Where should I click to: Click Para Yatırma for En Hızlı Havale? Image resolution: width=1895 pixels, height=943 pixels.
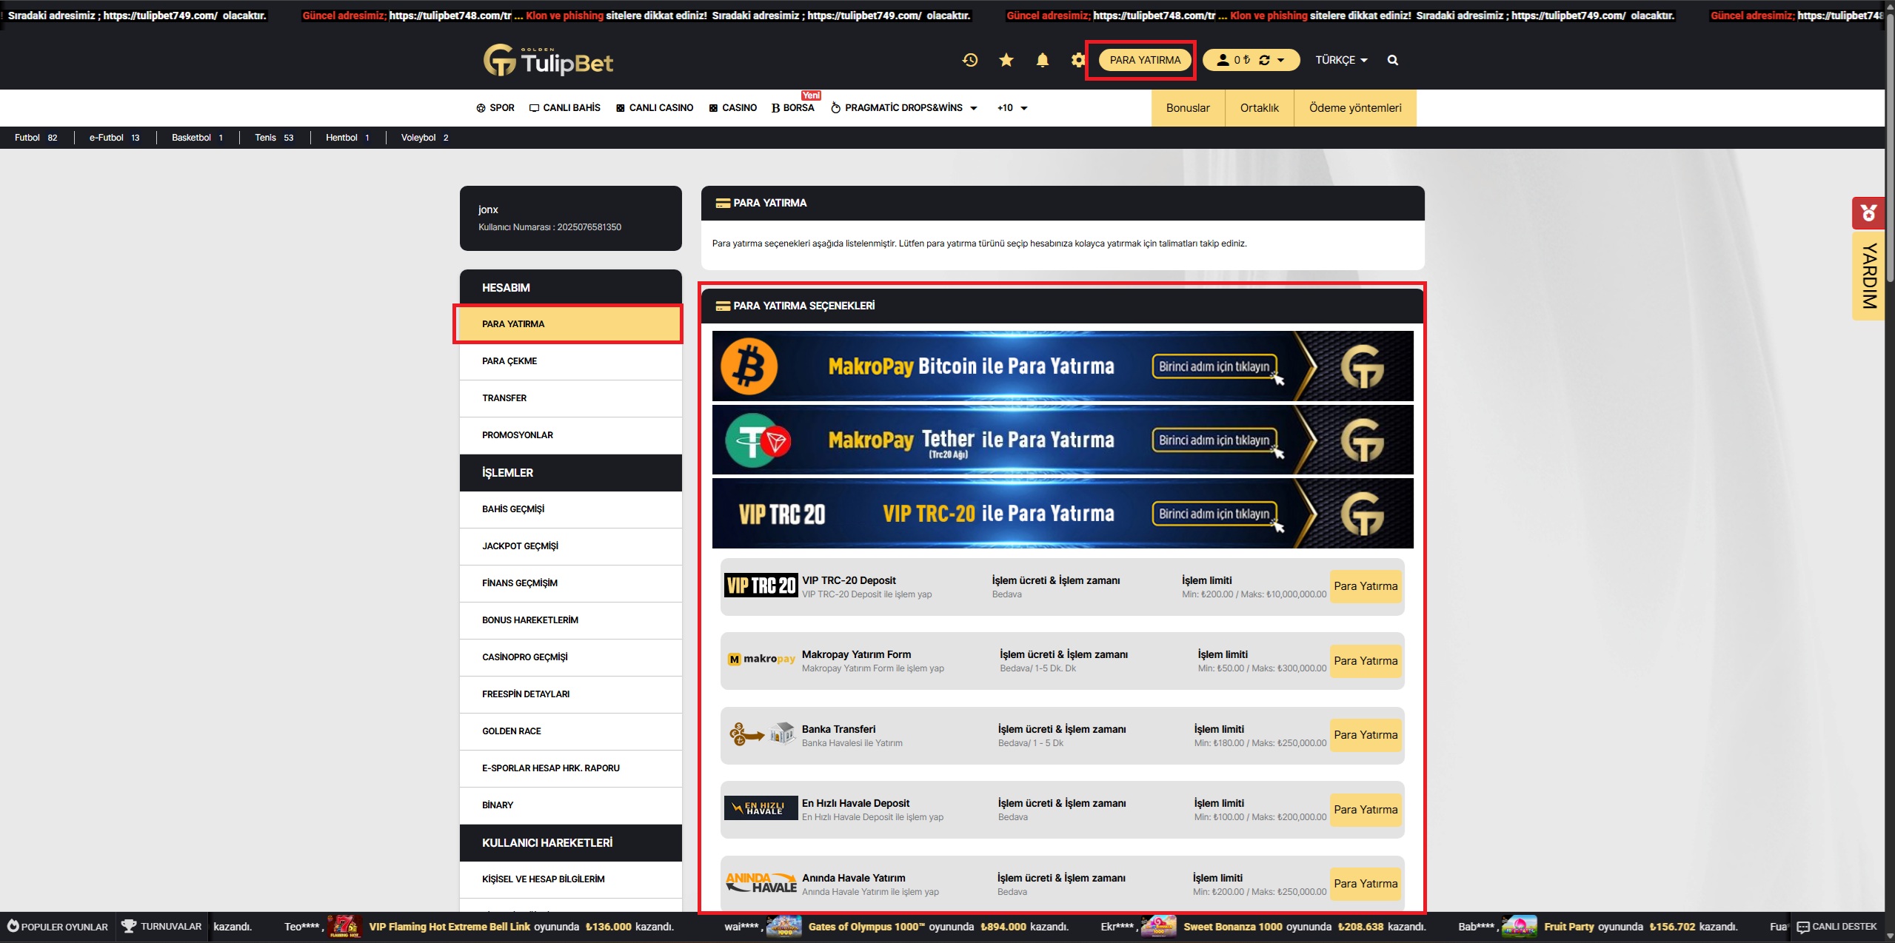1366,810
